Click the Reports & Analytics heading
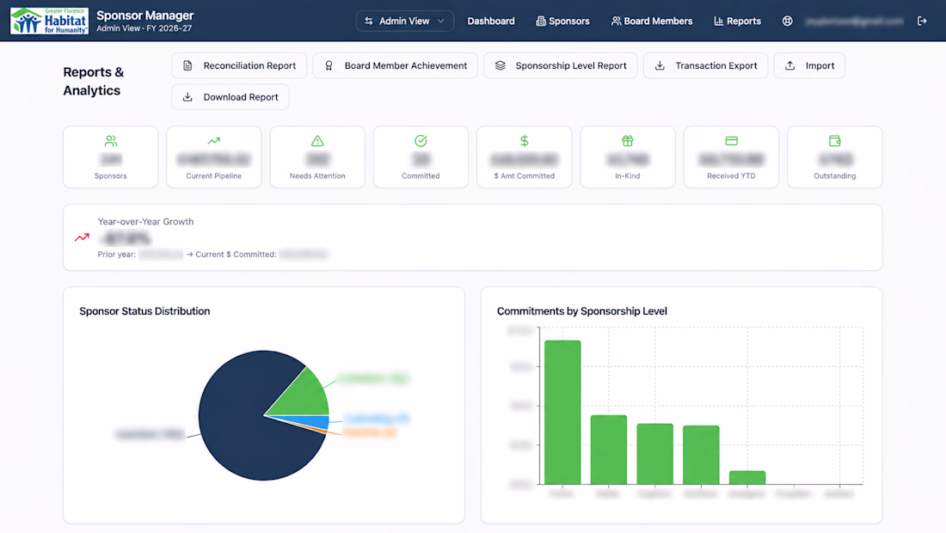This screenshot has height=533, width=946. 94,82
